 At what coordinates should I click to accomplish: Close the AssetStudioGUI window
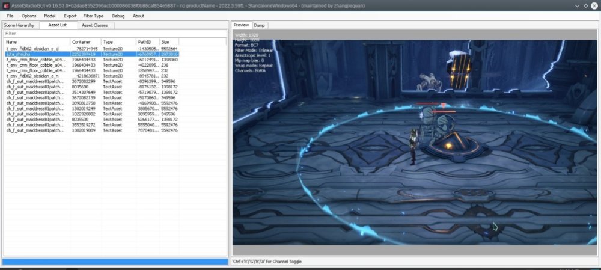coord(593,5)
